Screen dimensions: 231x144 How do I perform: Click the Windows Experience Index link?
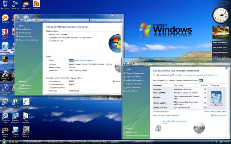(83, 60)
